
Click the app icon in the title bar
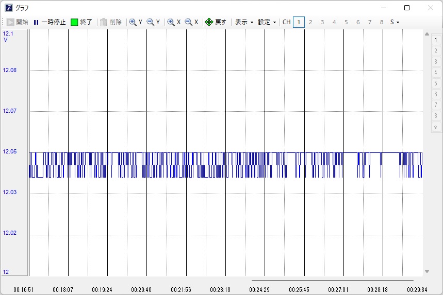[x=8, y=8]
